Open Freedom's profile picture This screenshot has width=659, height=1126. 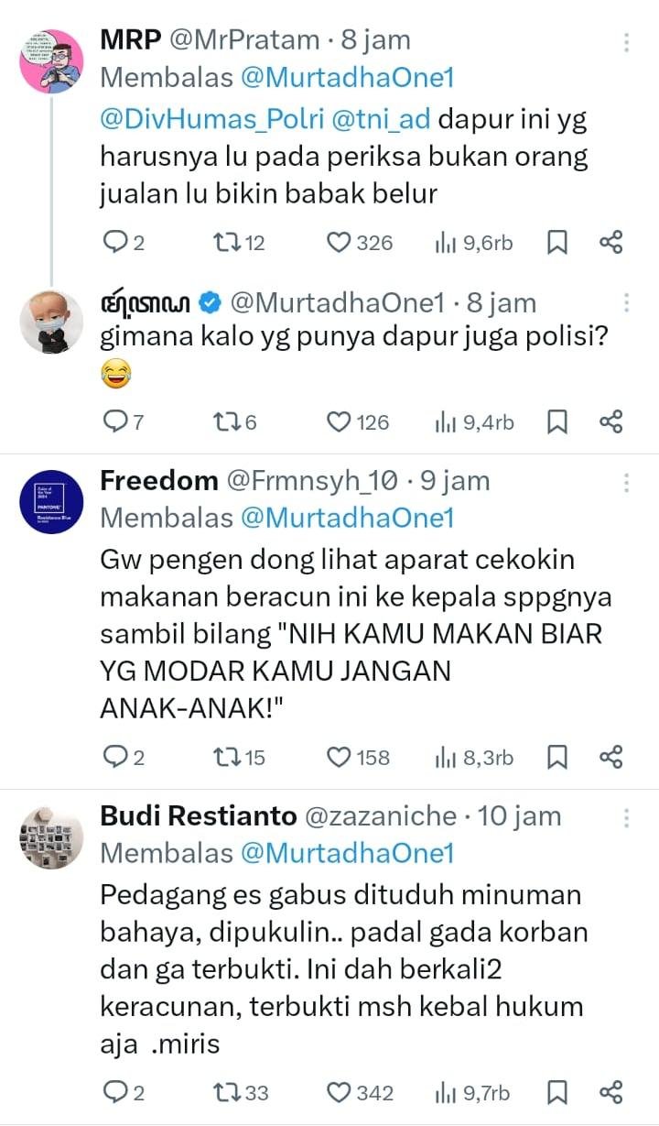pyautogui.click(x=51, y=504)
